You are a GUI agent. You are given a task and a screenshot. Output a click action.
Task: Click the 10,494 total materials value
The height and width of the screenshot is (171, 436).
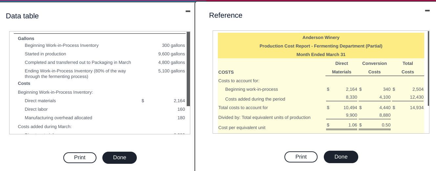point(350,107)
